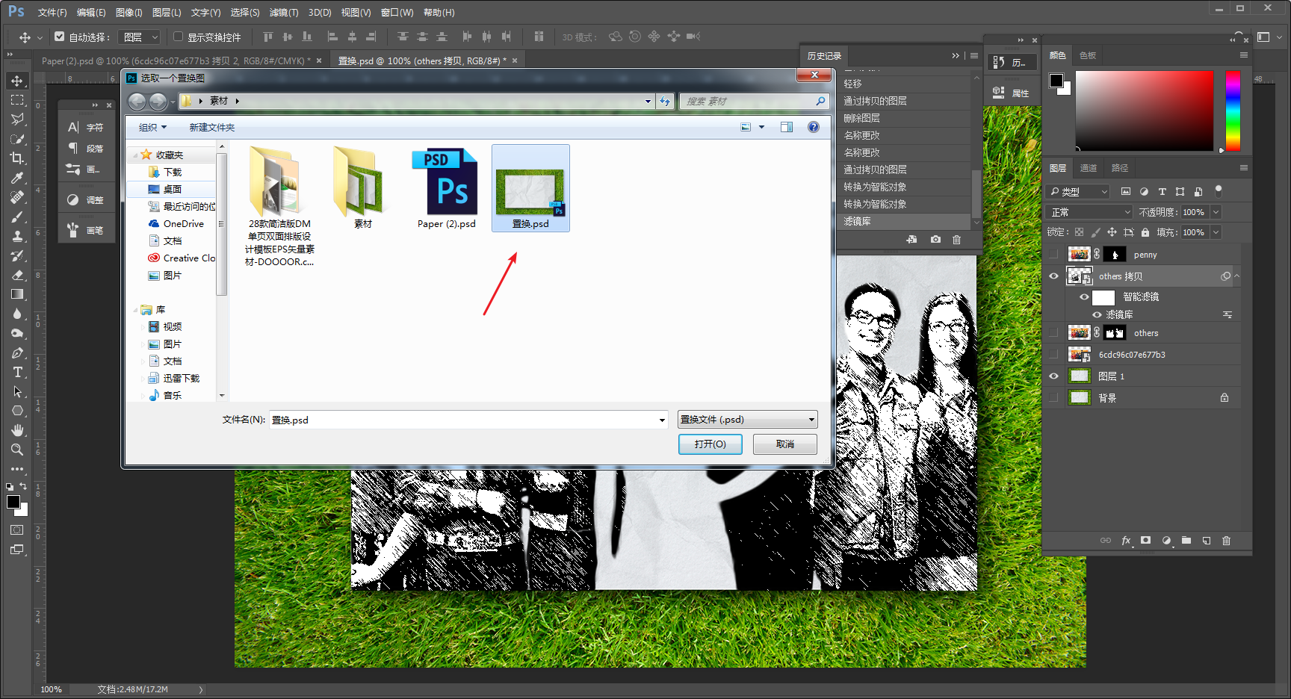Image resolution: width=1291 pixels, height=699 pixels.
Task: Select the 置换.psd file thumbnail
Action: (x=530, y=188)
